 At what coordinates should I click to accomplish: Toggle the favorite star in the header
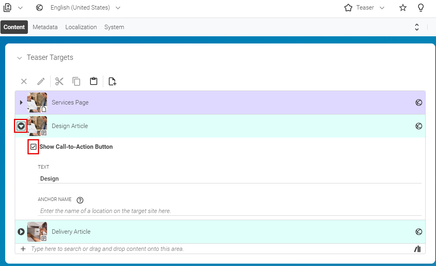(x=403, y=8)
